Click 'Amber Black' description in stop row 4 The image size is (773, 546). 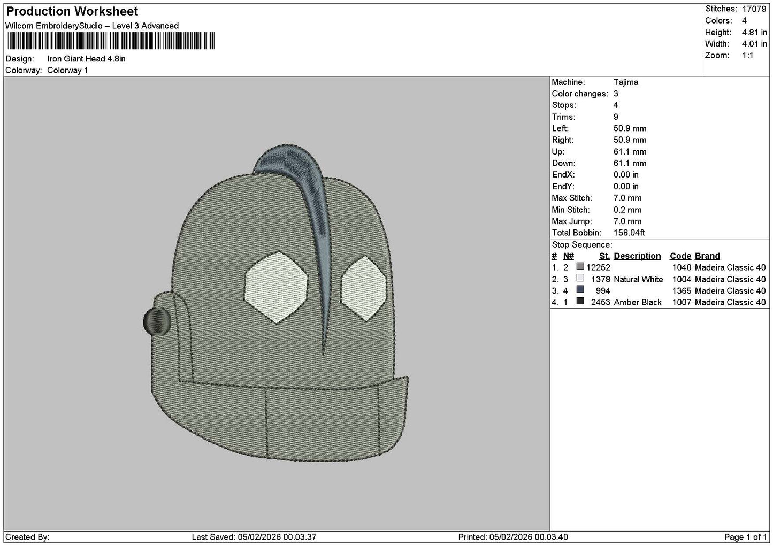coord(638,303)
